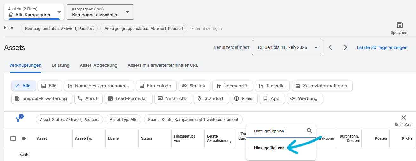The width and height of the screenshot is (416, 161).
Task: Select the Anruf asset type chip
Action: click(x=88, y=98)
